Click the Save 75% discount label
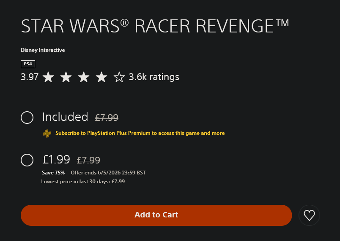Image resolution: width=340 pixels, height=241 pixels. point(53,173)
